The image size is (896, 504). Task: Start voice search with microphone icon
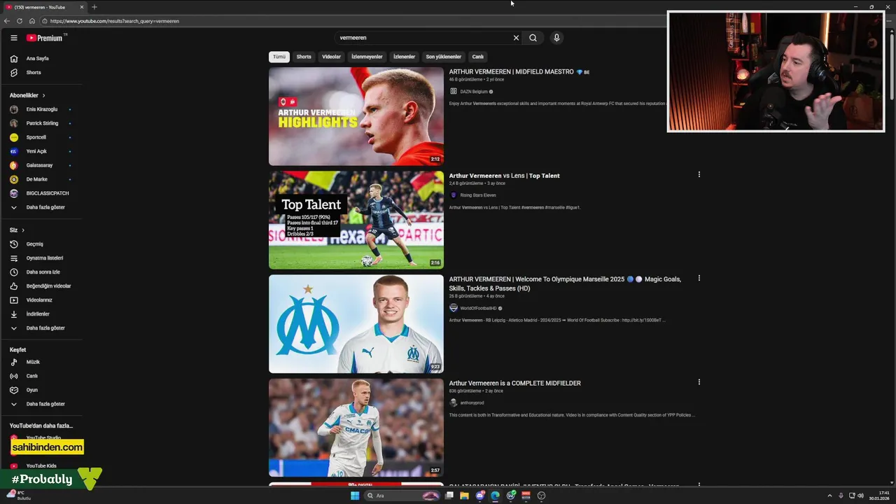(x=556, y=38)
